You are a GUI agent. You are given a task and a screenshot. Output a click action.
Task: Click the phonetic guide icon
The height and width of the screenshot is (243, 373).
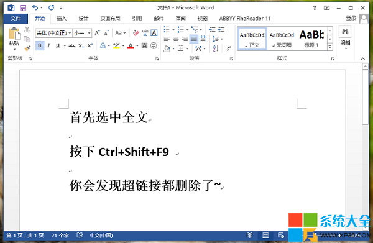coord(145,33)
